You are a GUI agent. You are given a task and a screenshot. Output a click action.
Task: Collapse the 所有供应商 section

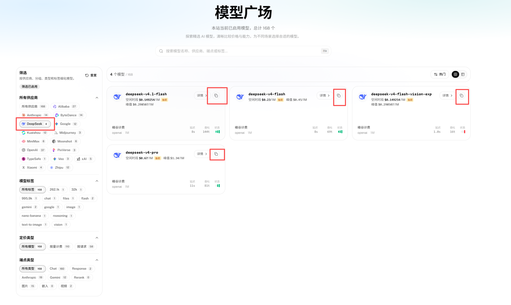point(97,98)
